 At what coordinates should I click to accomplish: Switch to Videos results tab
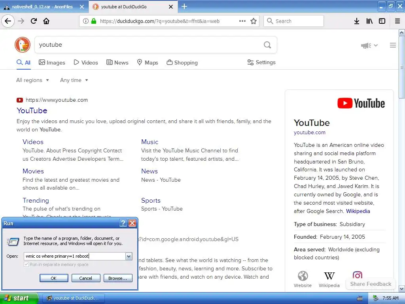86,63
